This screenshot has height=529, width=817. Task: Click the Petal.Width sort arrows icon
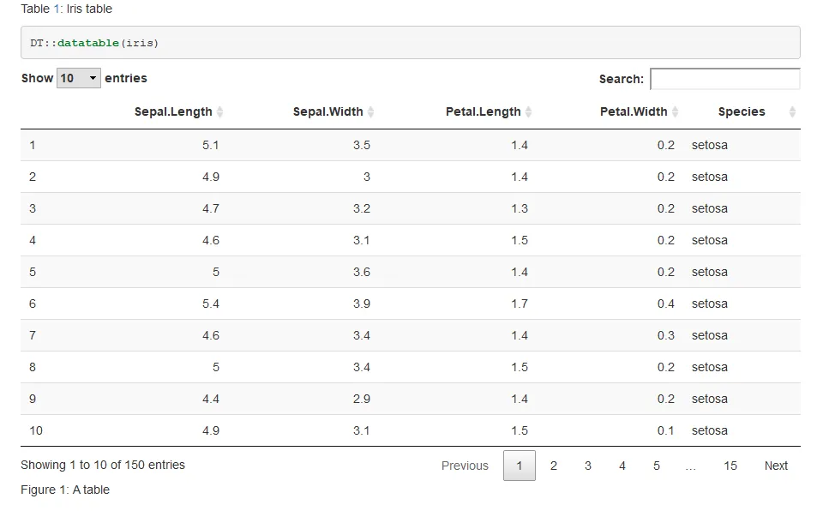[676, 112]
